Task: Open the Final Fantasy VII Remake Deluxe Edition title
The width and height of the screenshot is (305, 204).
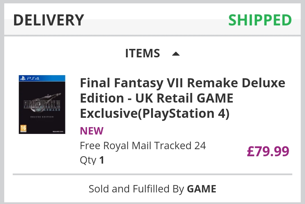Action: (182, 83)
